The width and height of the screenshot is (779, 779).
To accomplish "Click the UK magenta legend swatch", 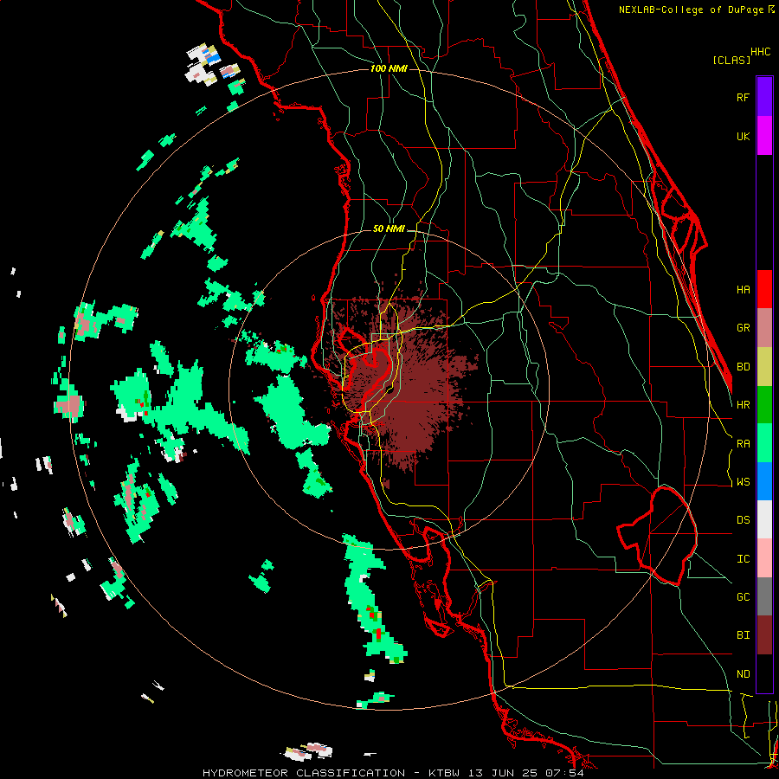I will coord(764,136).
